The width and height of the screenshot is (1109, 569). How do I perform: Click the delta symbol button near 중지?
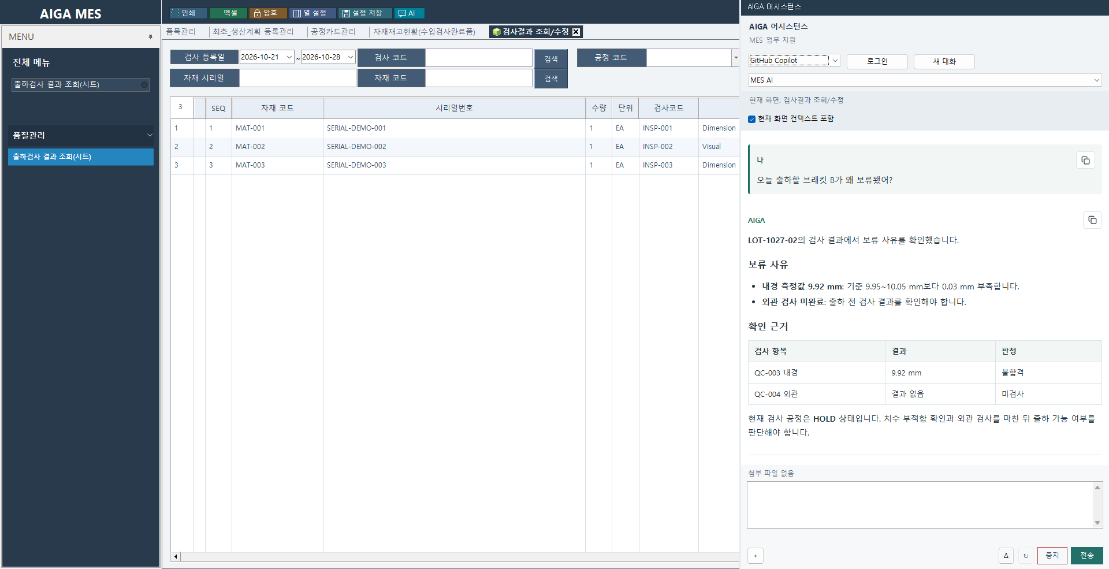point(1006,556)
